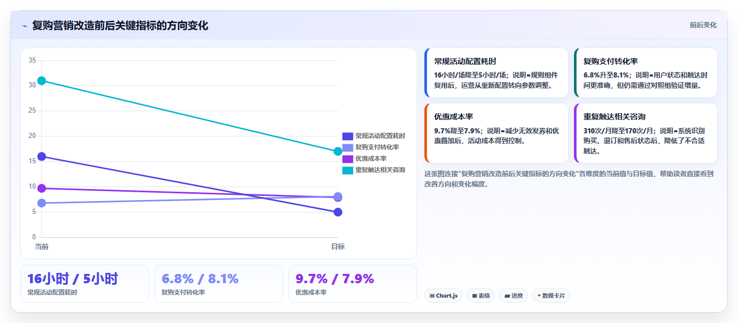Click the icon inside the 表格 chip
Viewport: 738px width, 323px height.
point(475,296)
